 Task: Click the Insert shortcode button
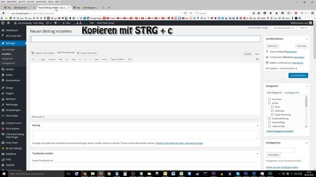coord(87,53)
